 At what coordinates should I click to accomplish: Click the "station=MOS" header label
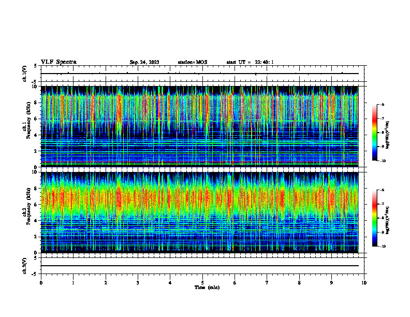pos(193,62)
